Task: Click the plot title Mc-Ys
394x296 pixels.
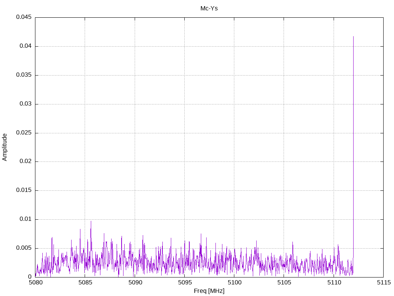Action: pos(209,8)
